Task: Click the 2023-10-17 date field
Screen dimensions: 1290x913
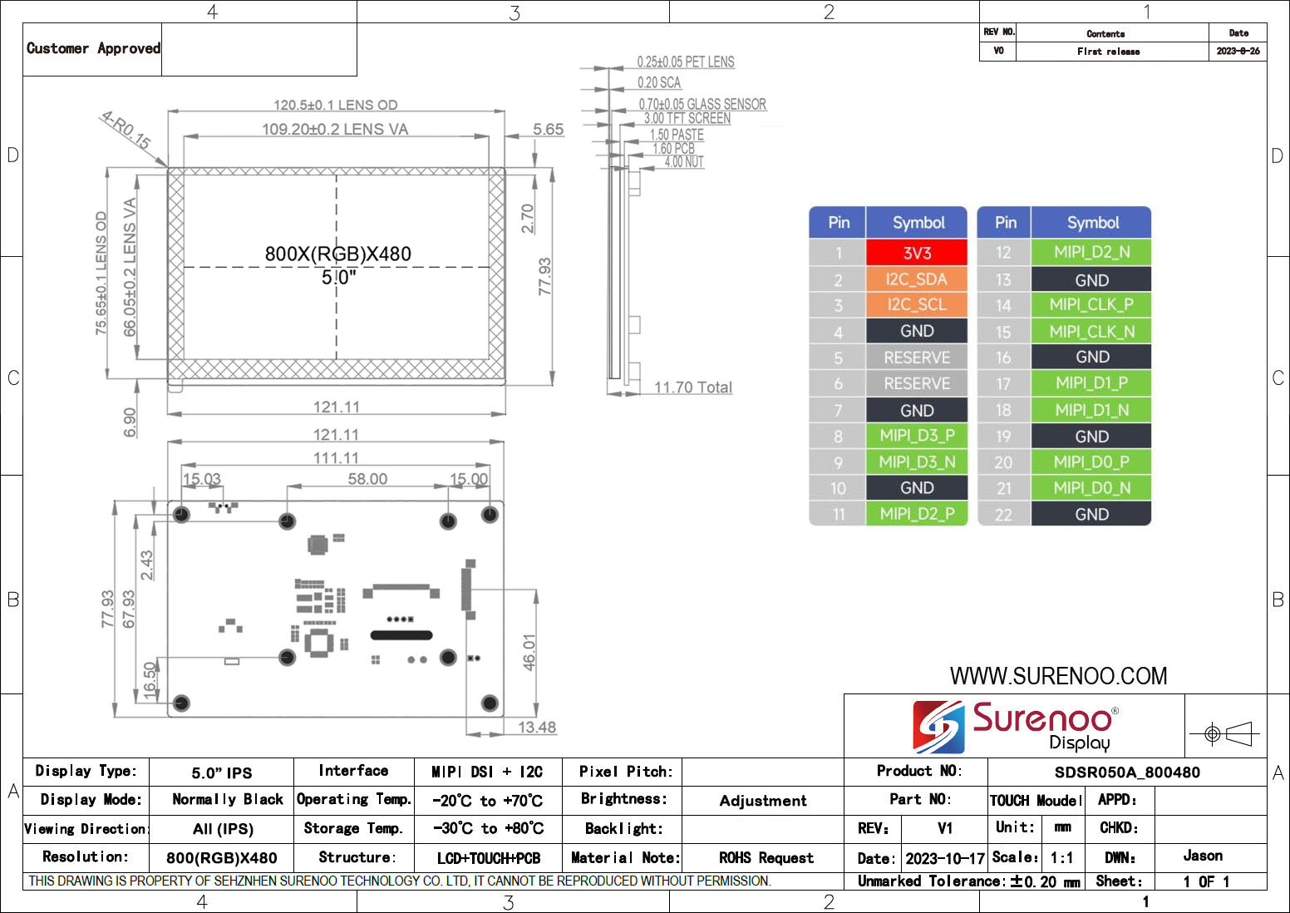Action: pos(944,858)
